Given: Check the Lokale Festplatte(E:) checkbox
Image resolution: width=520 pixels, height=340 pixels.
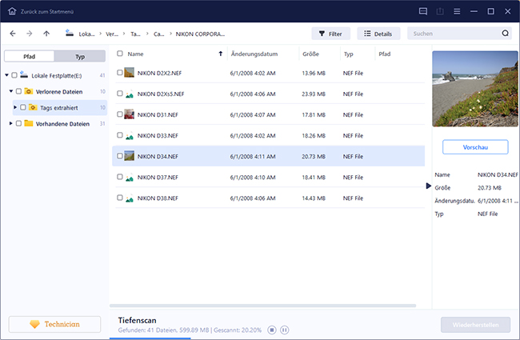Looking at the screenshot, I should [14, 75].
